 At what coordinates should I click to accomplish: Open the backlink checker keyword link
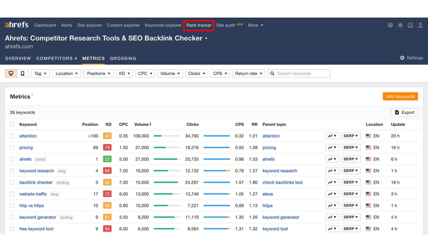click(36, 182)
